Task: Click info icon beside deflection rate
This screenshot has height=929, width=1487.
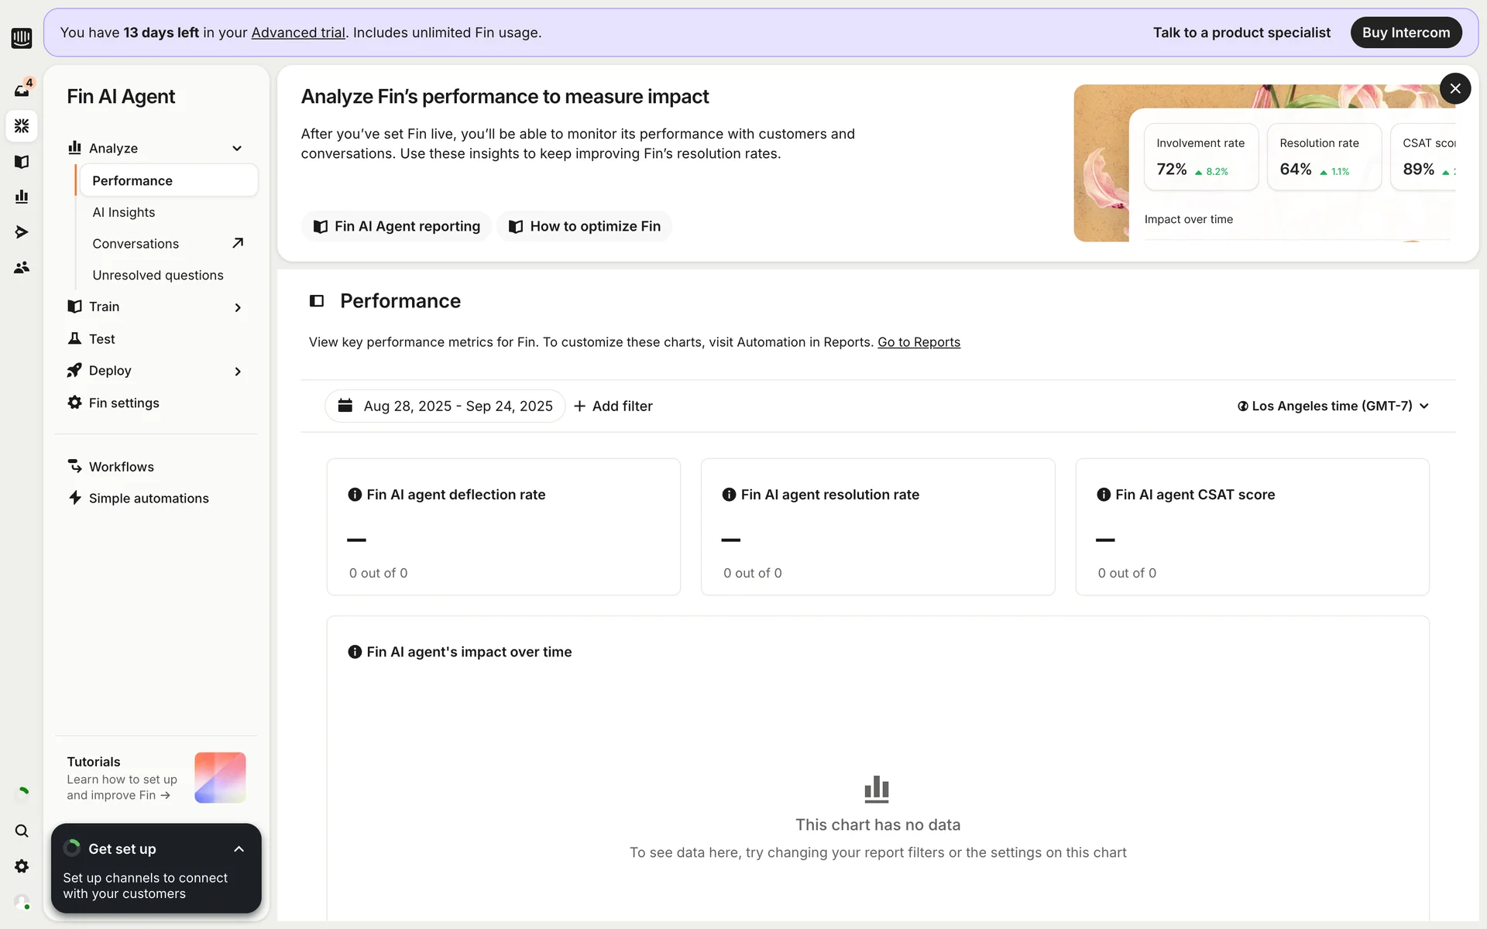Action: 355,495
